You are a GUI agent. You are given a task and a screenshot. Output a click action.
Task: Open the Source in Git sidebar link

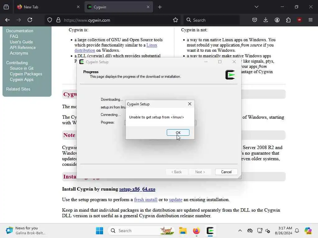(22, 68)
